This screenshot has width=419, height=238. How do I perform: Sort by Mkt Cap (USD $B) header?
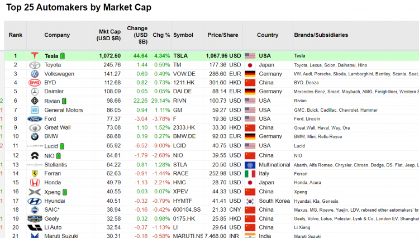coord(108,35)
